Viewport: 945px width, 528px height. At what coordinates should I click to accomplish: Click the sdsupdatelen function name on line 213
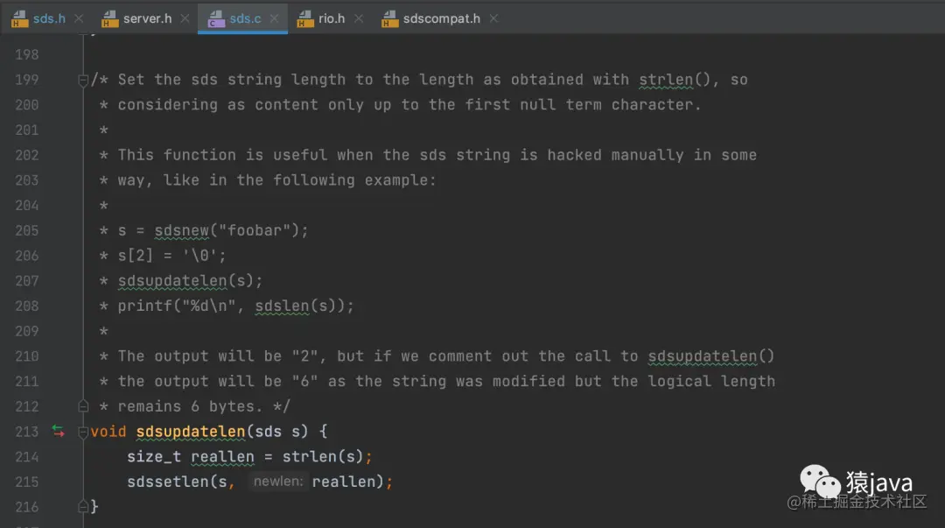(191, 432)
